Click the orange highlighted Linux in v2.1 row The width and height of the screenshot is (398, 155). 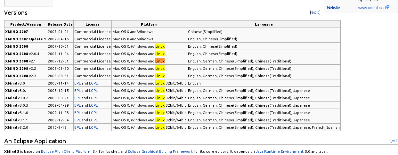point(160,61)
